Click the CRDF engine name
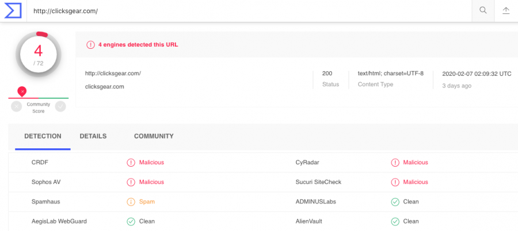Screen dimensions: 518x231 (x=40, y=163)
